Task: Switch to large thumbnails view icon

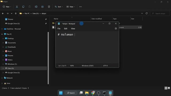Action: click(x=169, y=88)
